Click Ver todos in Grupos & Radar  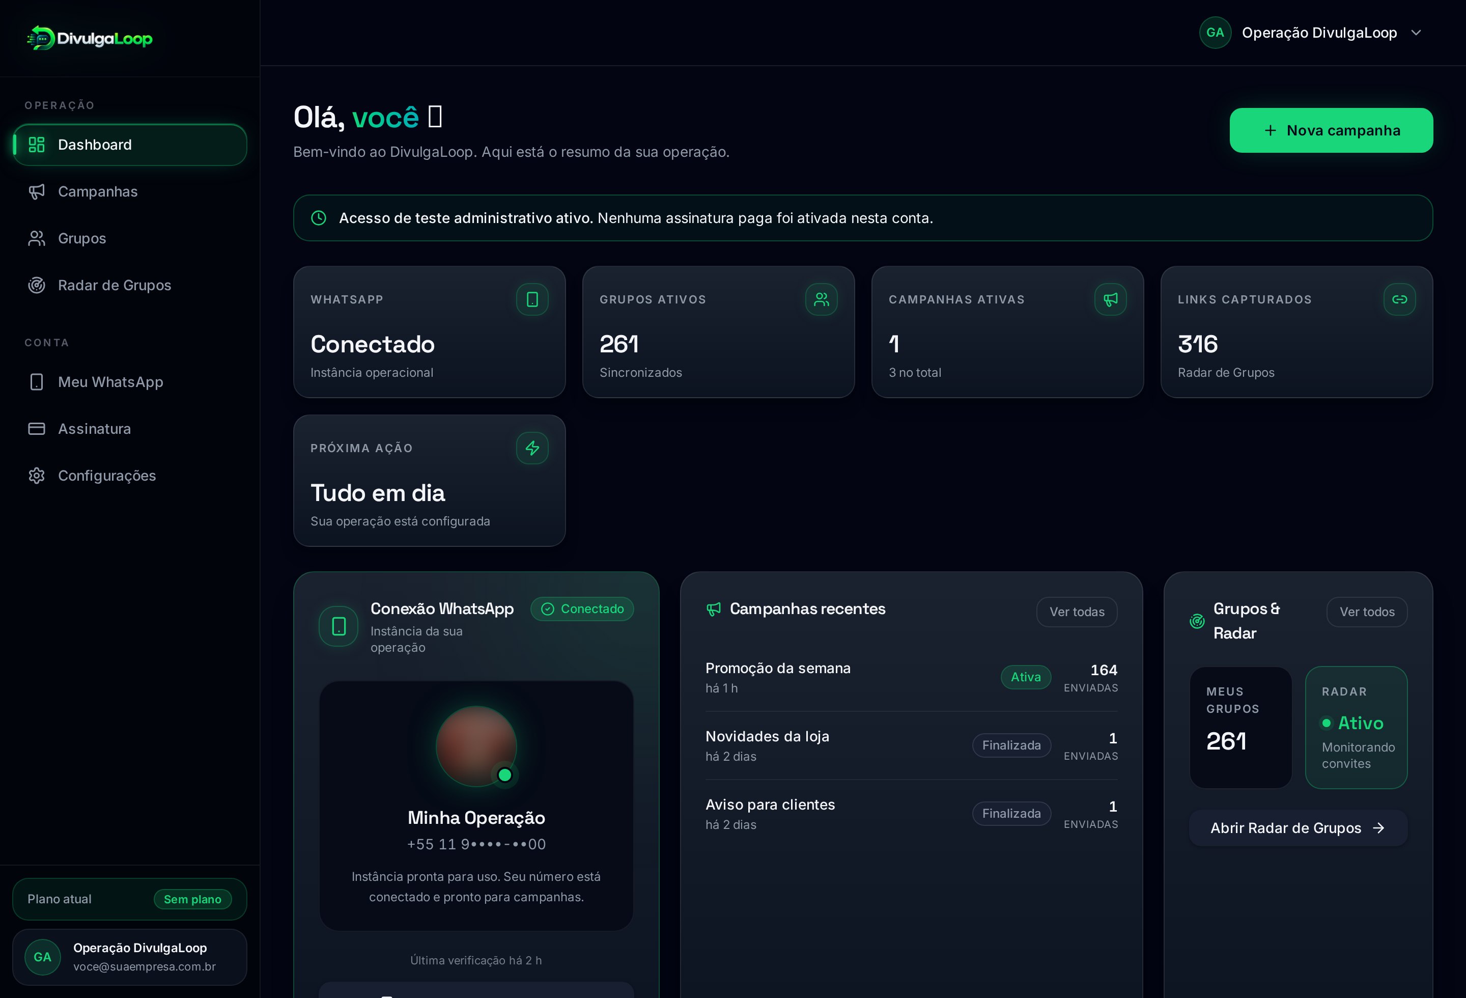pyautogui.click(x=1367, y=612)
